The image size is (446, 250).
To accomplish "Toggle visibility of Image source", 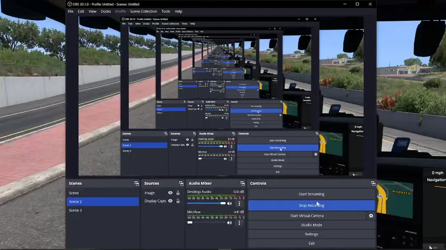I will coord(170,193).
